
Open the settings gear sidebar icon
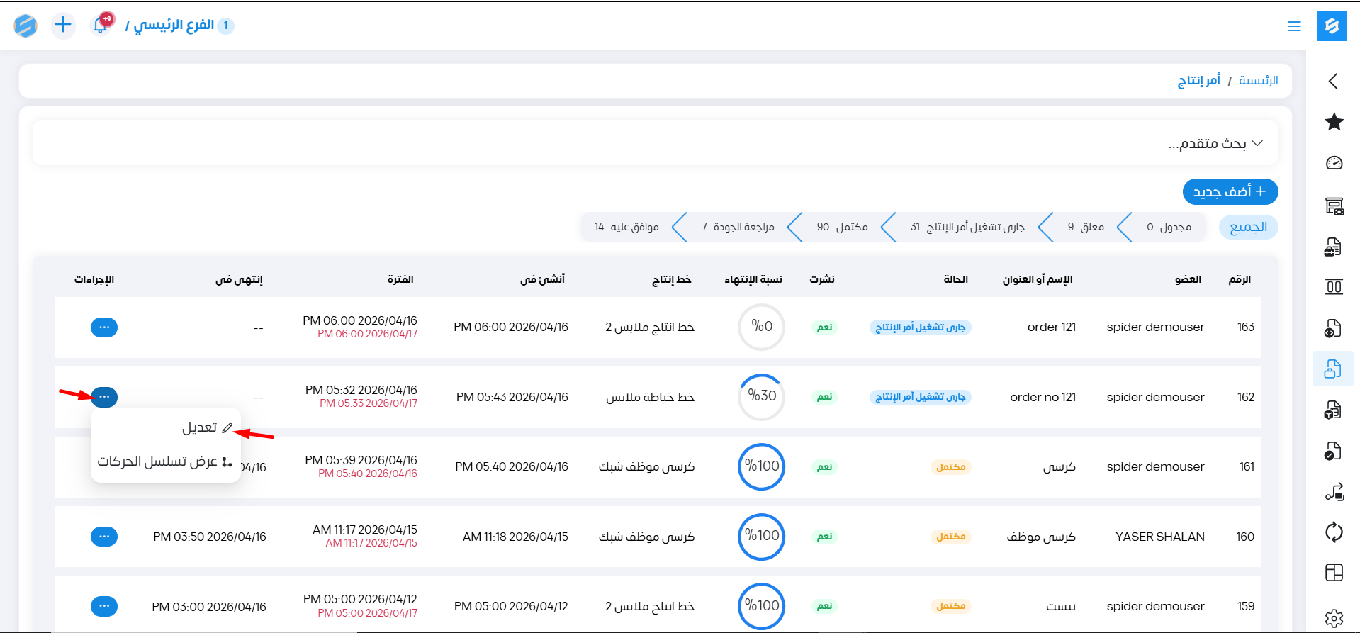point(1334,618)
